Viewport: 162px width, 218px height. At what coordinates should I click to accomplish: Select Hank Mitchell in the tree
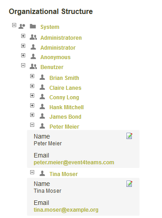click(67, 107)
